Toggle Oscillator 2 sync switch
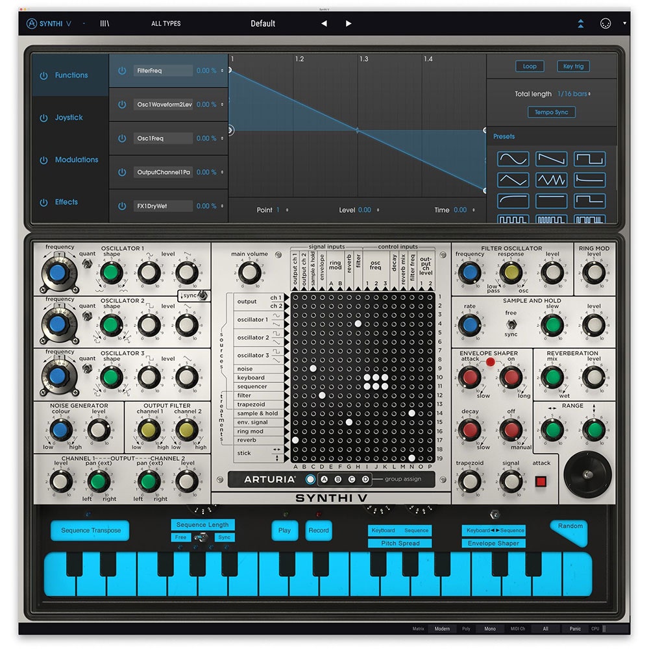The height and width of the screenshot is (649, 649). [x=202, y=295]
